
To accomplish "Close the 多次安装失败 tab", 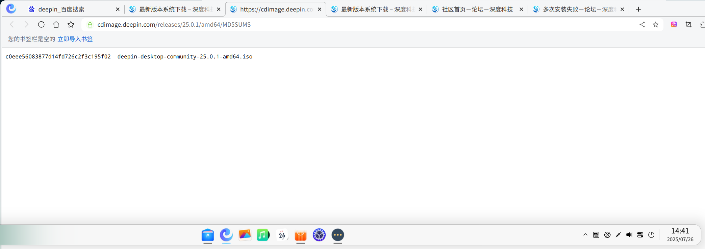I will point(622,9).
